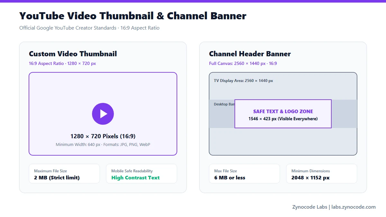
Task: Click the partially hidden 'Desktop Ban' label
Action: [x=224, y=104]
